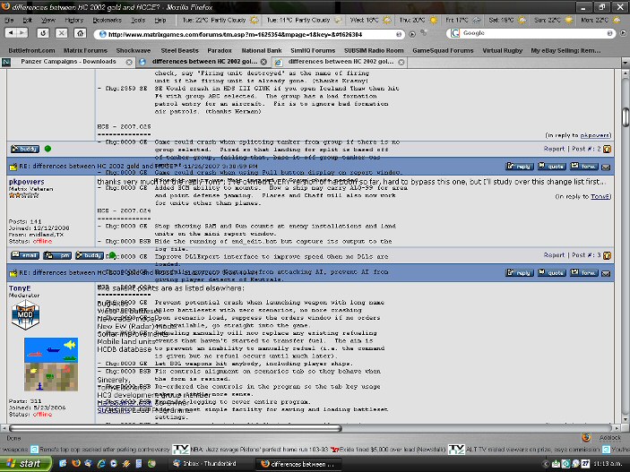Click quote button on TonyE's post header

click(552, 273)
